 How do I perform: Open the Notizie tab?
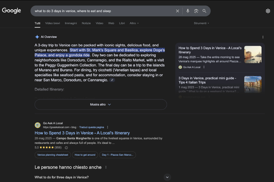tap(86, 23)
